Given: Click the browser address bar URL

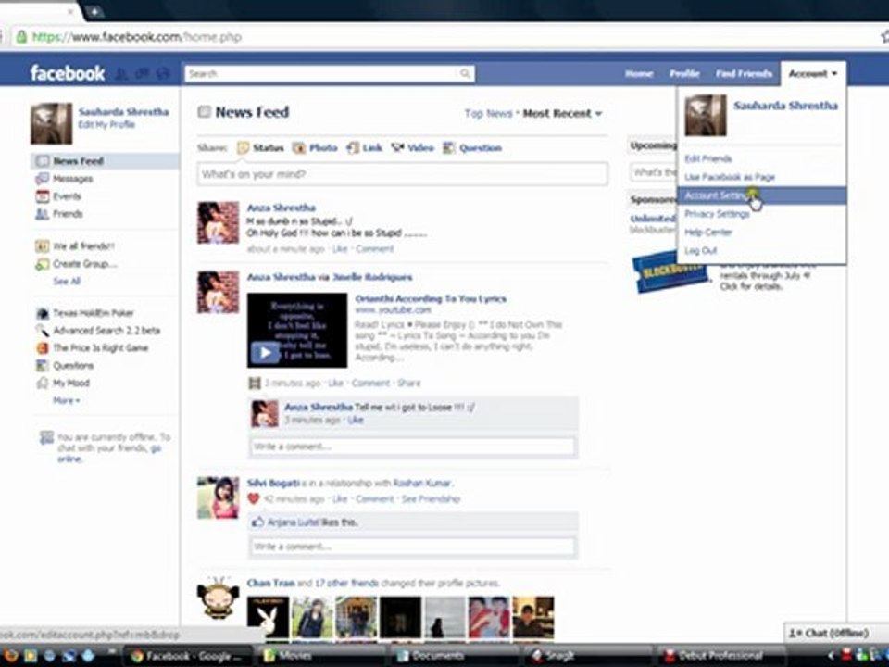Looking at the screenshot, I should pos(137,37).
